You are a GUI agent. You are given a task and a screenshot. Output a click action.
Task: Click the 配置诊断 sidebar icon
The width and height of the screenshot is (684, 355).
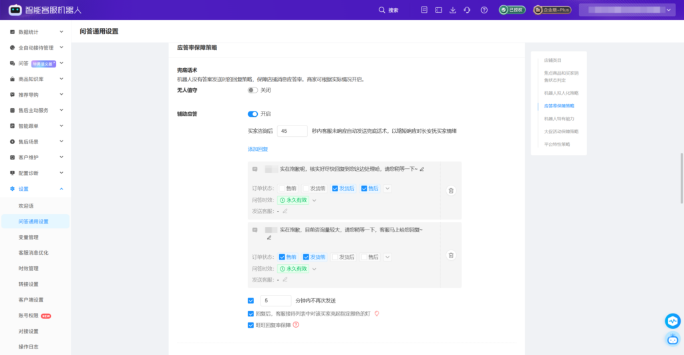12,173
